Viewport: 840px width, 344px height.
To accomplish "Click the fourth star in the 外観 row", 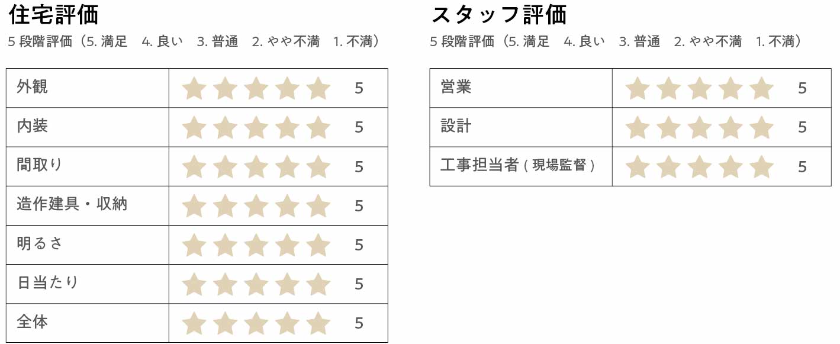I will click(x=288, y=89).
